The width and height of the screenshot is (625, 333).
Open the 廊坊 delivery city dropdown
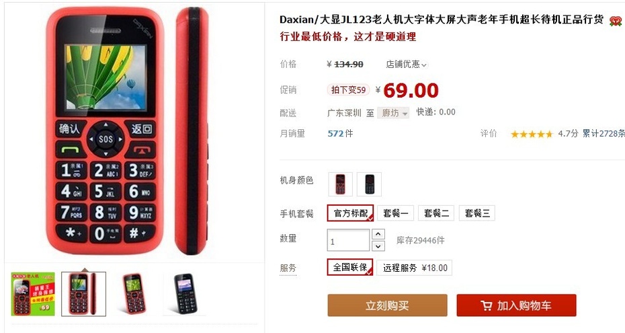pyautogui.click(x=393, y=113)
